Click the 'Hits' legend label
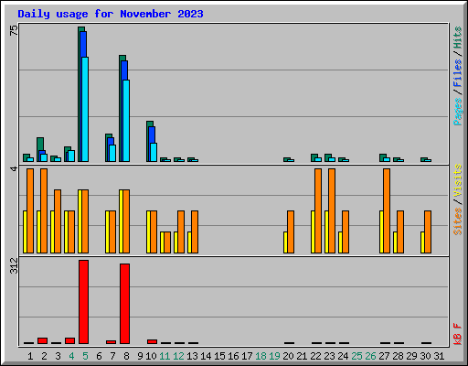The image size is (468, 366). click(x=457, y=38)
